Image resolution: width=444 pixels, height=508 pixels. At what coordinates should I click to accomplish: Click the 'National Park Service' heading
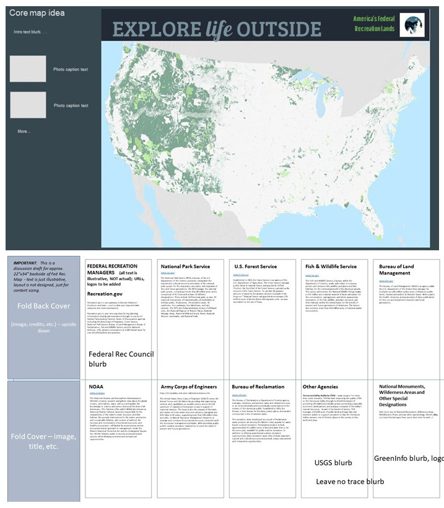pos(185,266)
